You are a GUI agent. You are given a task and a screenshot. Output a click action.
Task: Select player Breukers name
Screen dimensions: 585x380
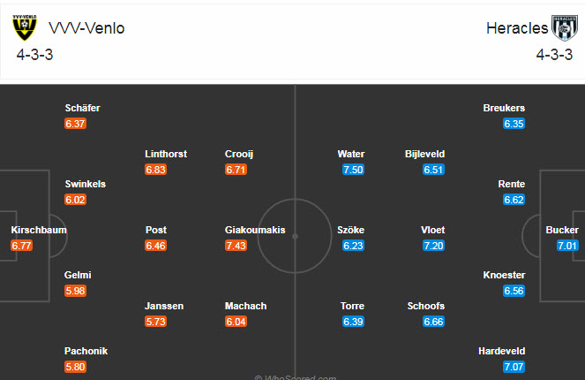coord(504,108)
